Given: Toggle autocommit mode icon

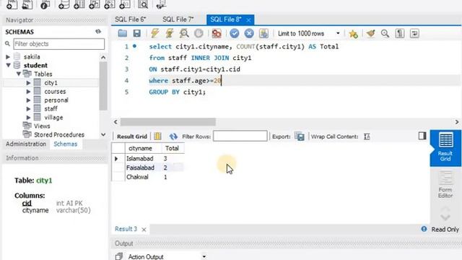Looking at the screenshot, I should point(263,33).
